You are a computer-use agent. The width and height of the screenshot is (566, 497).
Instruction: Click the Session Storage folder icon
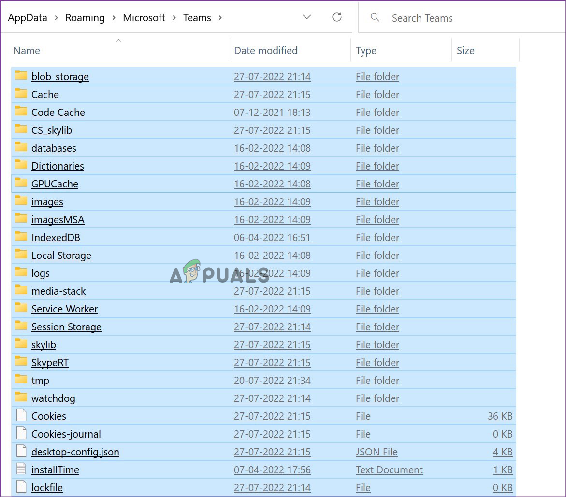[x=21, y=326]
